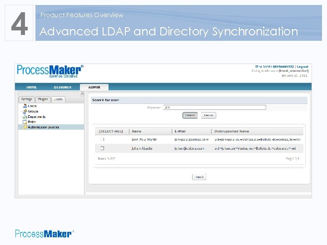Image resolution: width=327 pixels, height=245 pixels.
Task: Sort by the Name column header
Action: [x=137, y=131]
